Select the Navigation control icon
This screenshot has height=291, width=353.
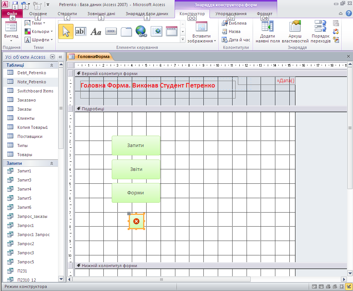(172, 31)
